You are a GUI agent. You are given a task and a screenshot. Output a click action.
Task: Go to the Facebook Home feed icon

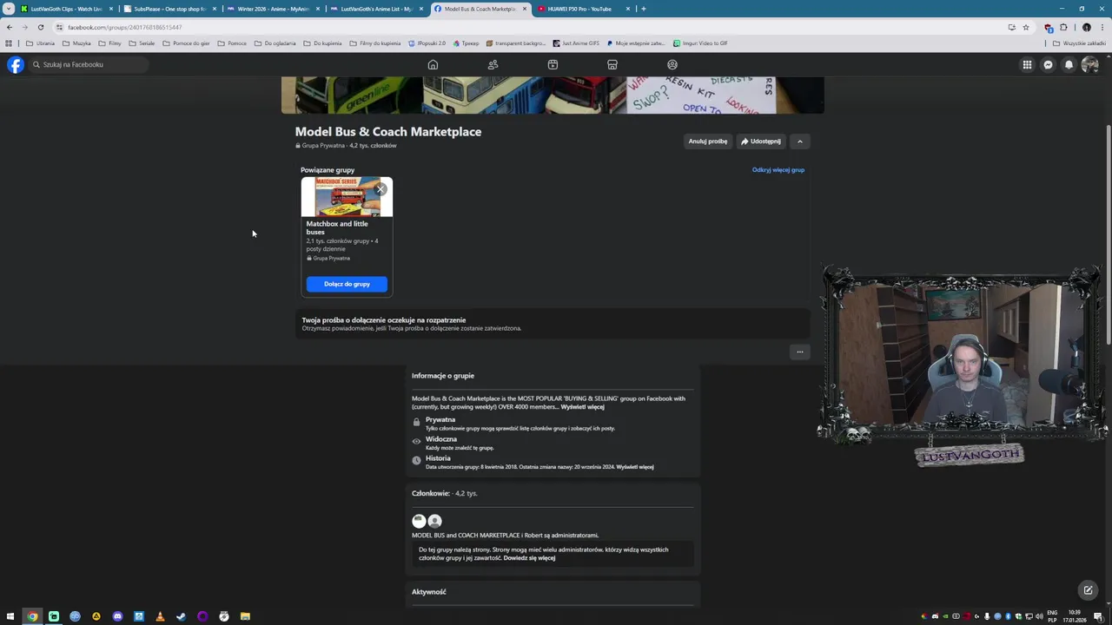(433, 64)
